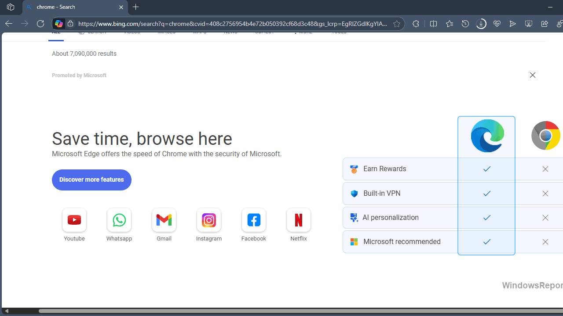Open the Extensions puzzle-piece menu
Viewport: 563px width, 316px height.
pyautogui.click(x=416, y=24)
